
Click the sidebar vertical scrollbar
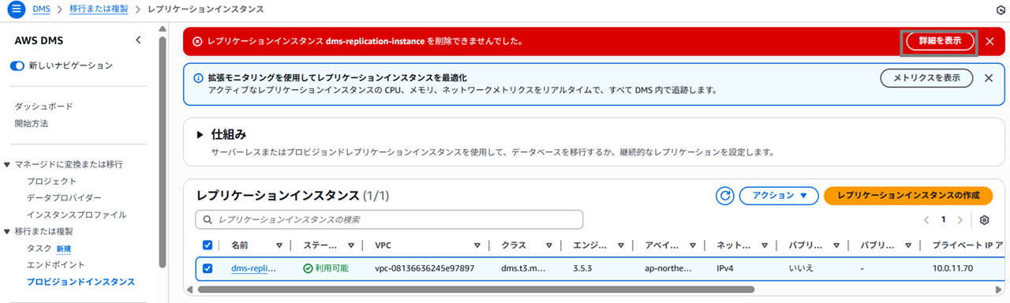163,151
